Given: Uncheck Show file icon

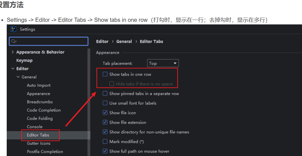Looking at the screenshot, I should [x=105, y=113].
